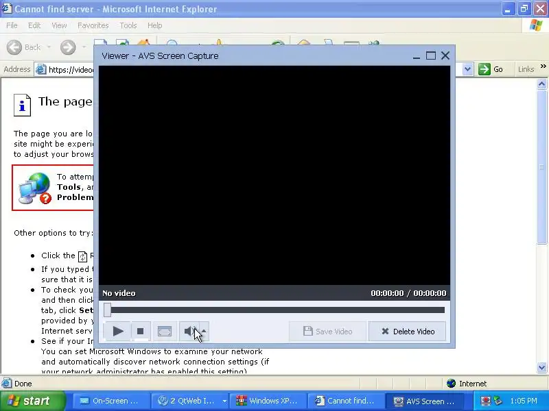Play the video in AVS Viewer
Screen dimensions: 549x411
(117, 331)
